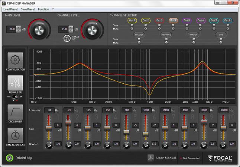Click the band 9 Q factor field 3.5
This screenshot has width=240, height=167.
click(213, 144)
